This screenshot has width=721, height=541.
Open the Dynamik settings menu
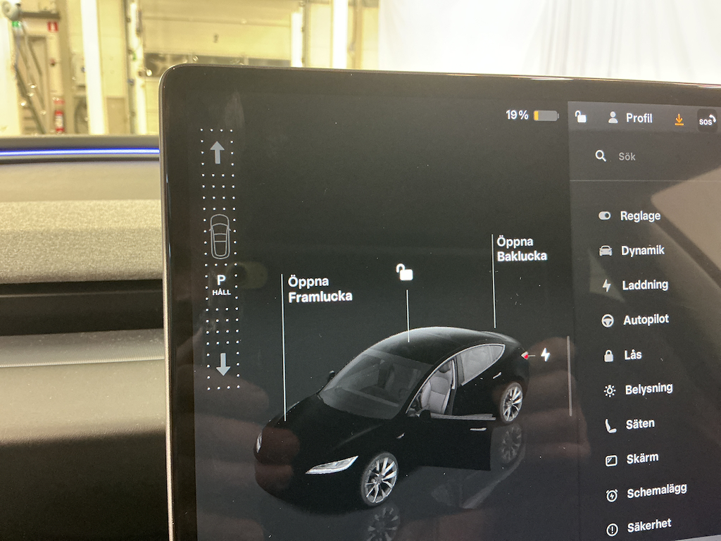pos(641,251)
